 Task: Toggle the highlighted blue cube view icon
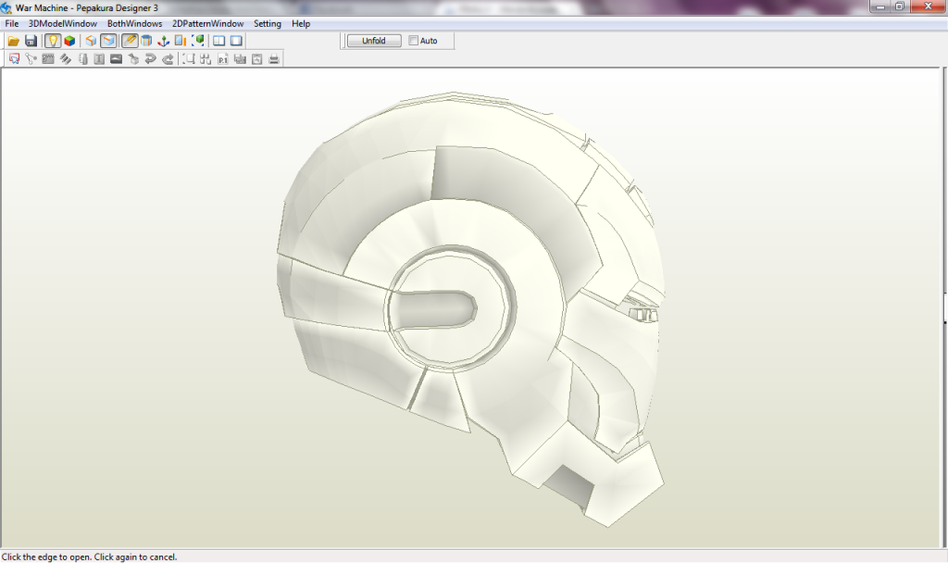(108, 41)
